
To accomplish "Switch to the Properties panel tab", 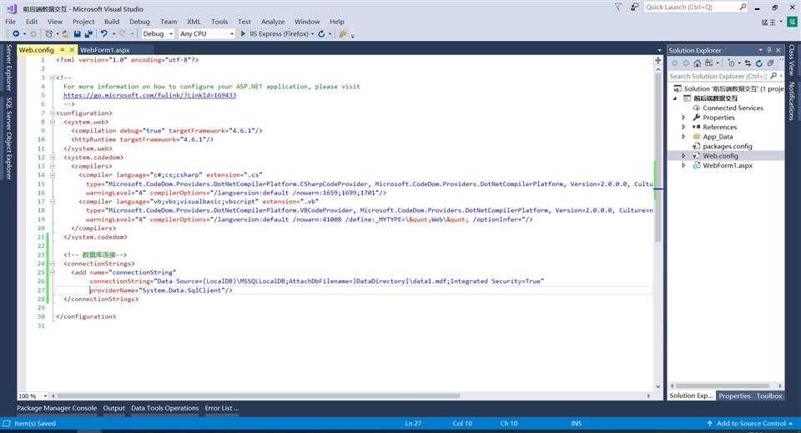I will [734, 395].
